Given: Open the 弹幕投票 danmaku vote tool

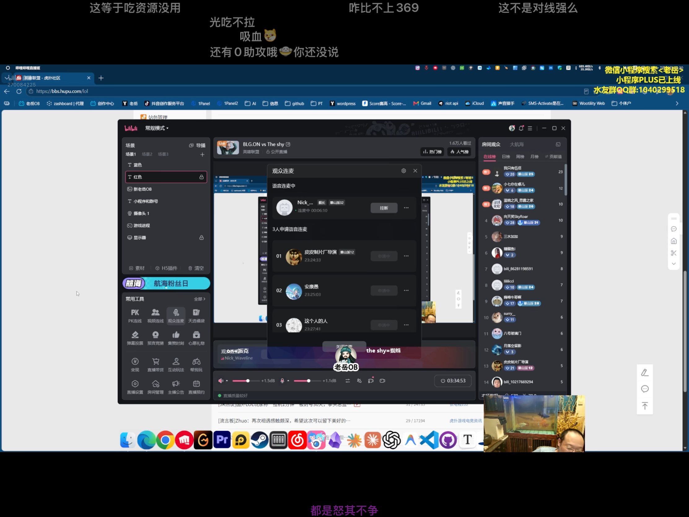Looking at the screenshot, I should click(x=135, y=338).
